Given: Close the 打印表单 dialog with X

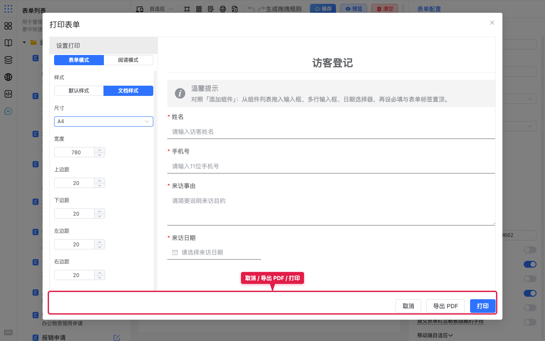Looking at the screenshot, I should point(492,23).
